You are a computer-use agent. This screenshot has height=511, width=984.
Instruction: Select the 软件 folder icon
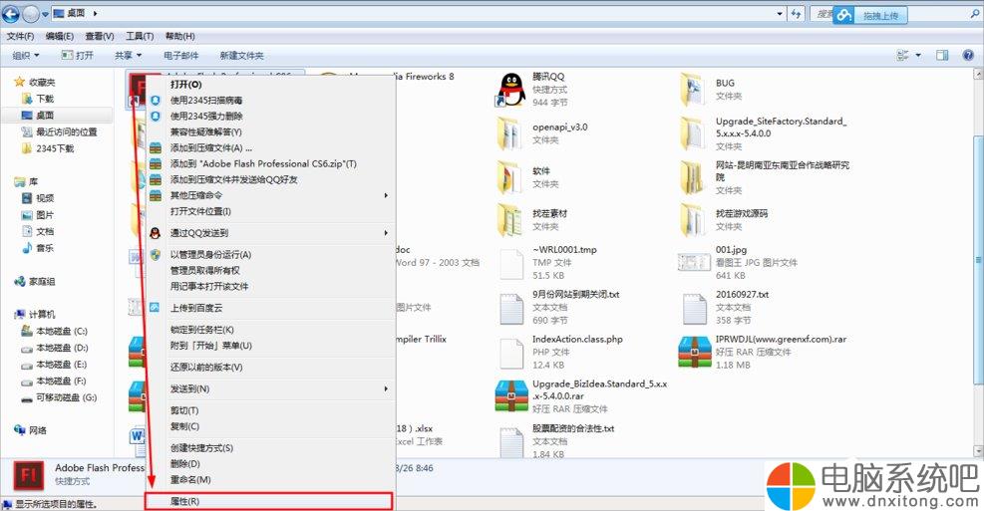point(510,177)
